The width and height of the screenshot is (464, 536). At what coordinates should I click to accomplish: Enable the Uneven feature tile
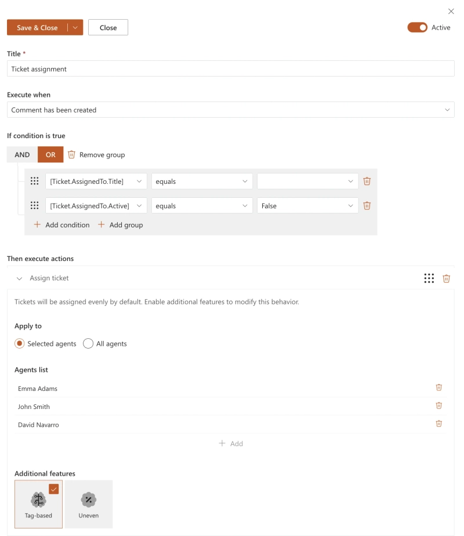[x=89, y=504]
